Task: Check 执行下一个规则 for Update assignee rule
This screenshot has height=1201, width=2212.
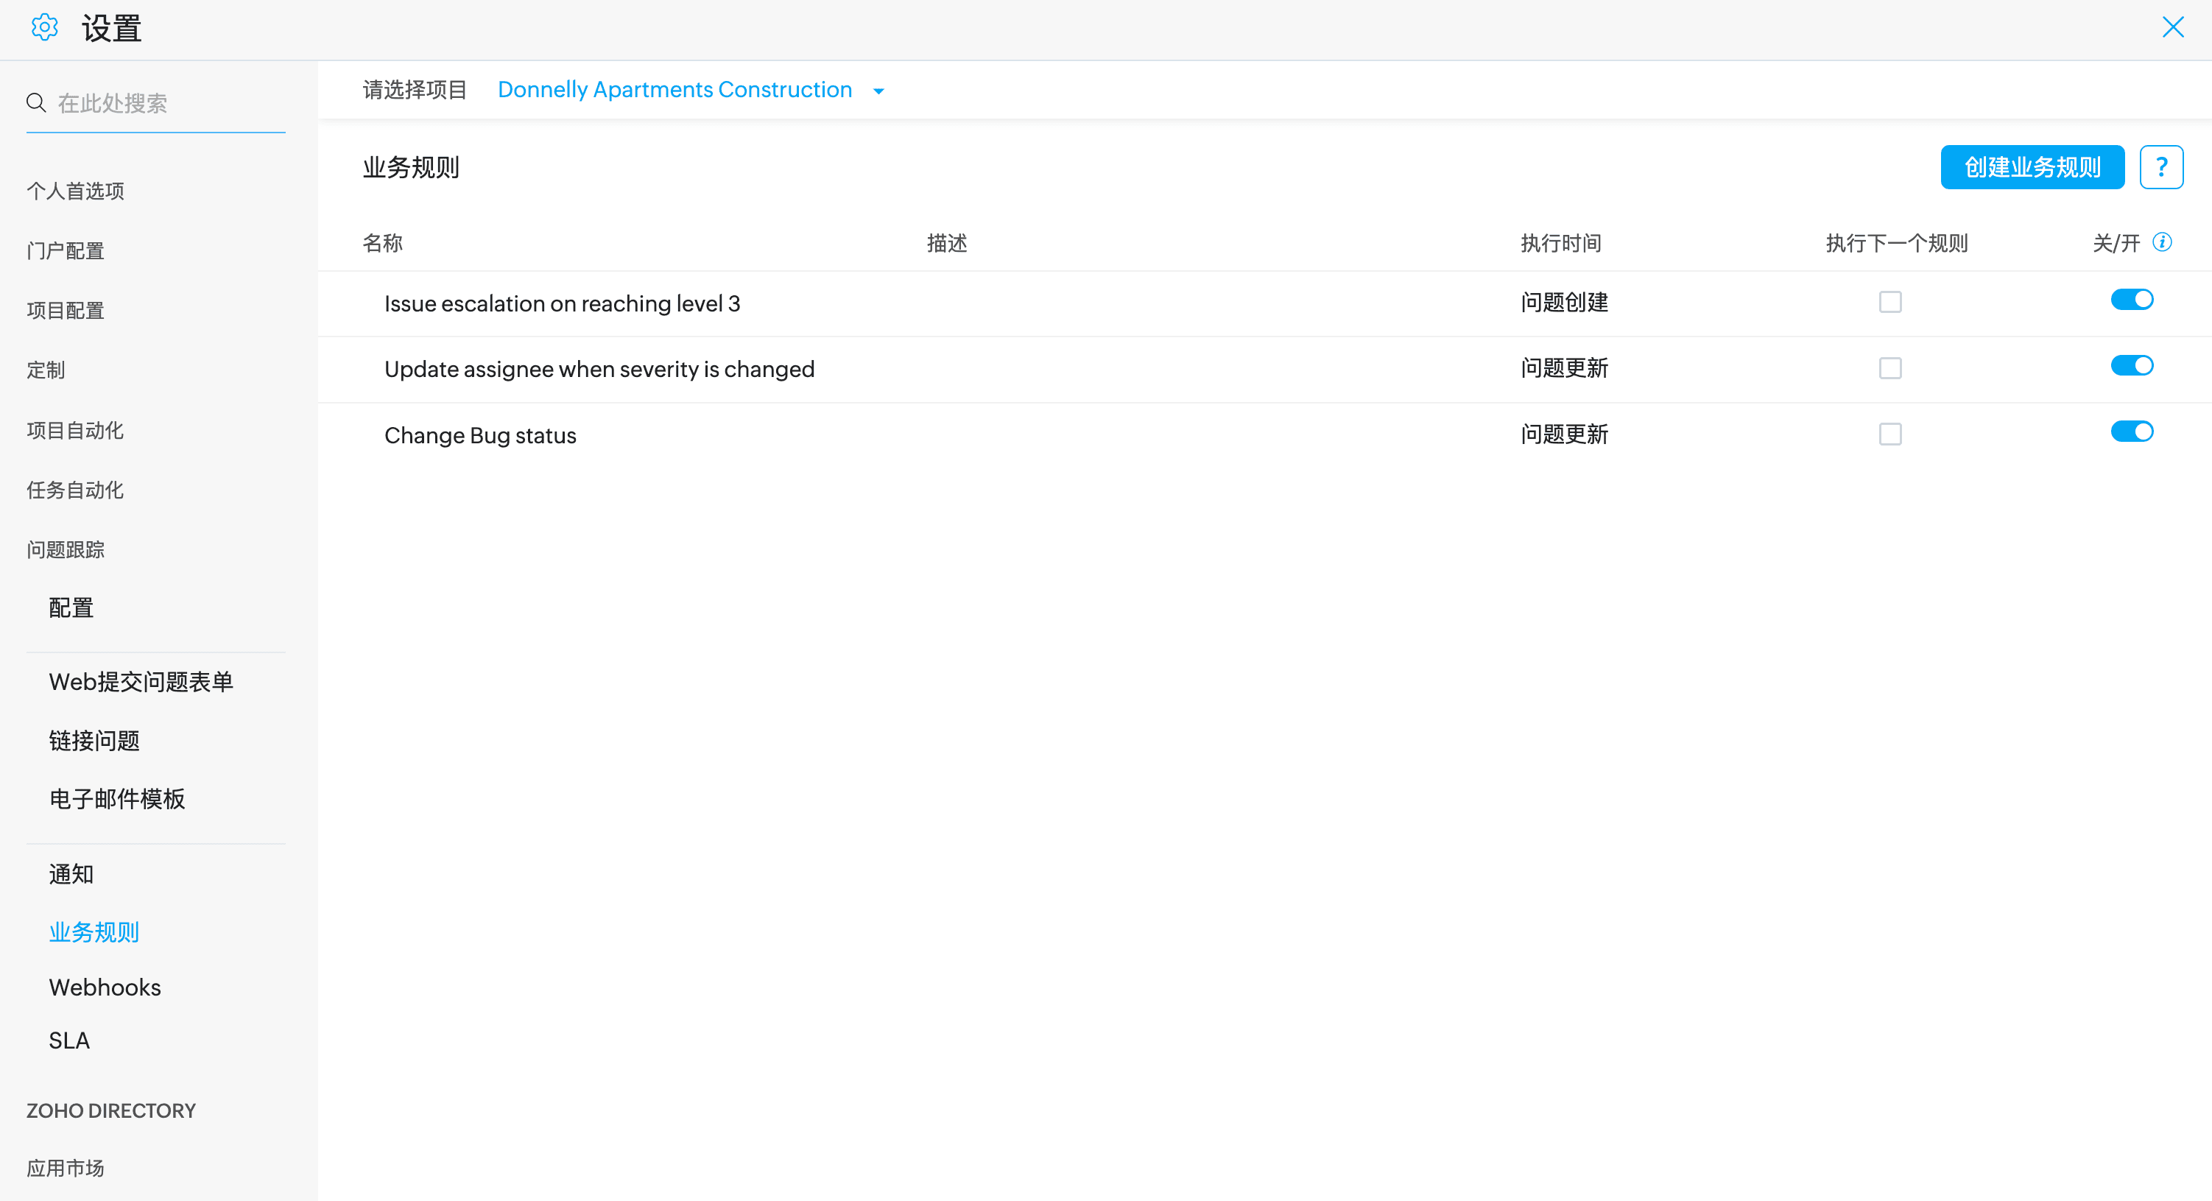Action: (1889, 368)
